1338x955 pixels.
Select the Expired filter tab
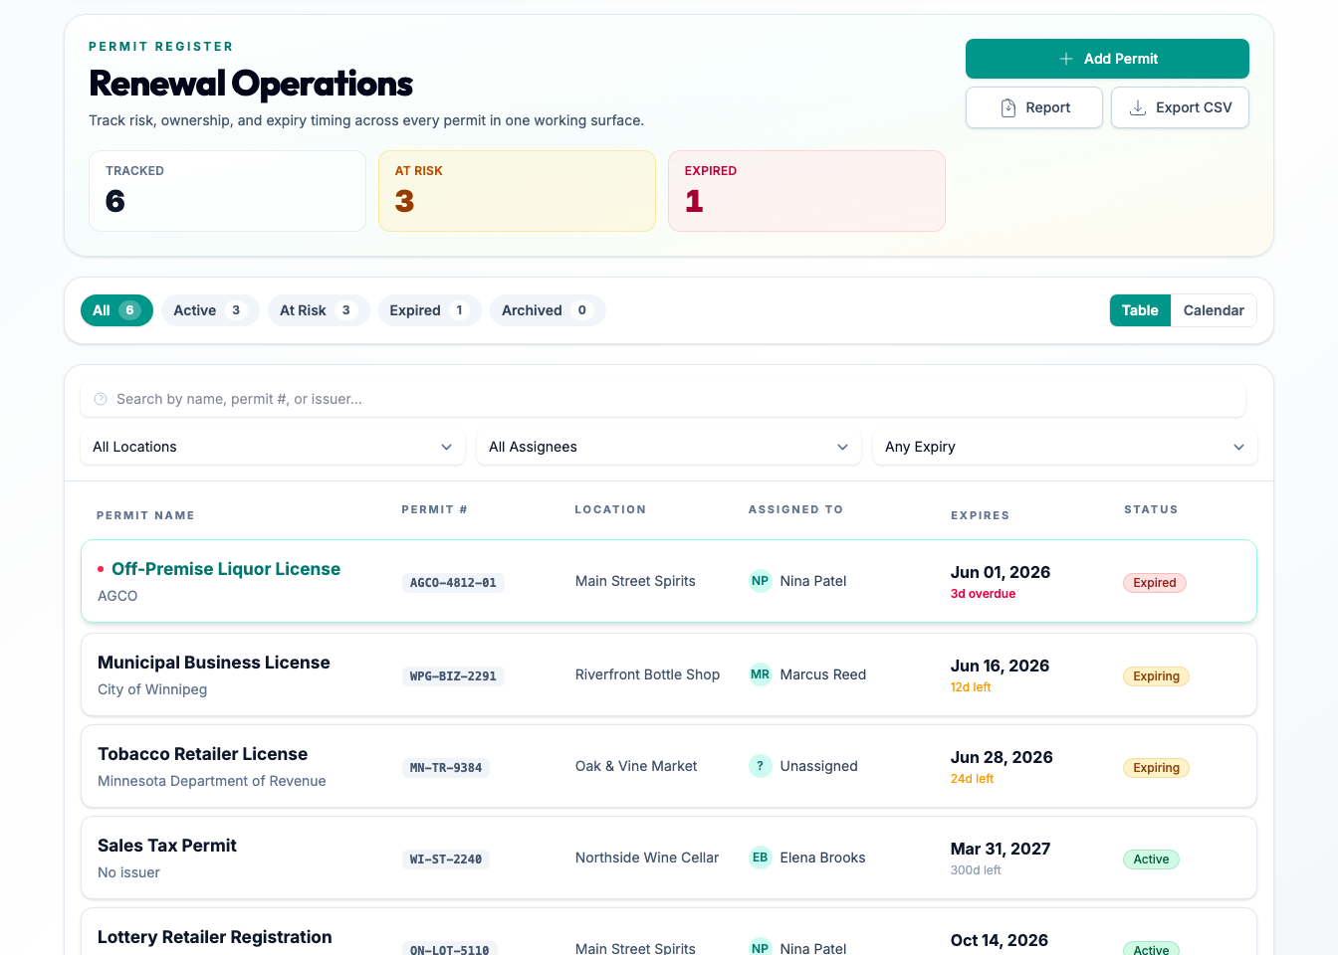click(429, 310)
